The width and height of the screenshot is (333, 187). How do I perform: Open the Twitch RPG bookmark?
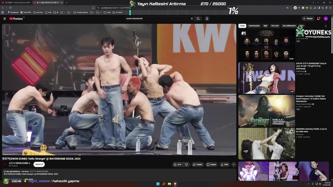pyautogui.click(x=26, y=12)
